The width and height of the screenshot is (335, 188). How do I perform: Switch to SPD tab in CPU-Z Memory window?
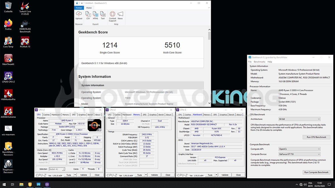pos(145,115)
